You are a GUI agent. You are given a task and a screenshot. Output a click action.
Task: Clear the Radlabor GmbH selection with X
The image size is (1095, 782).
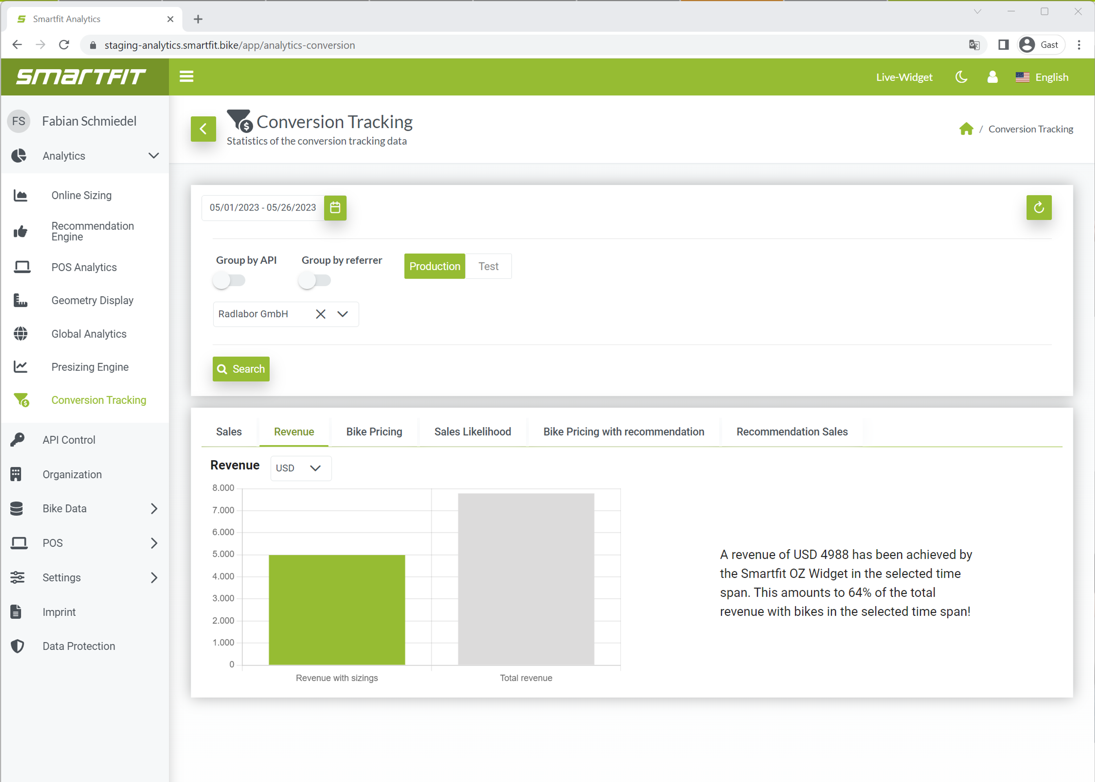click(321, 314)
